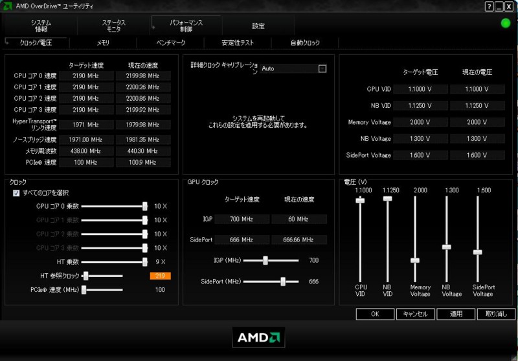
Task: Open the ベンチマーク sub-tab
Action: [x=171, y=43]
